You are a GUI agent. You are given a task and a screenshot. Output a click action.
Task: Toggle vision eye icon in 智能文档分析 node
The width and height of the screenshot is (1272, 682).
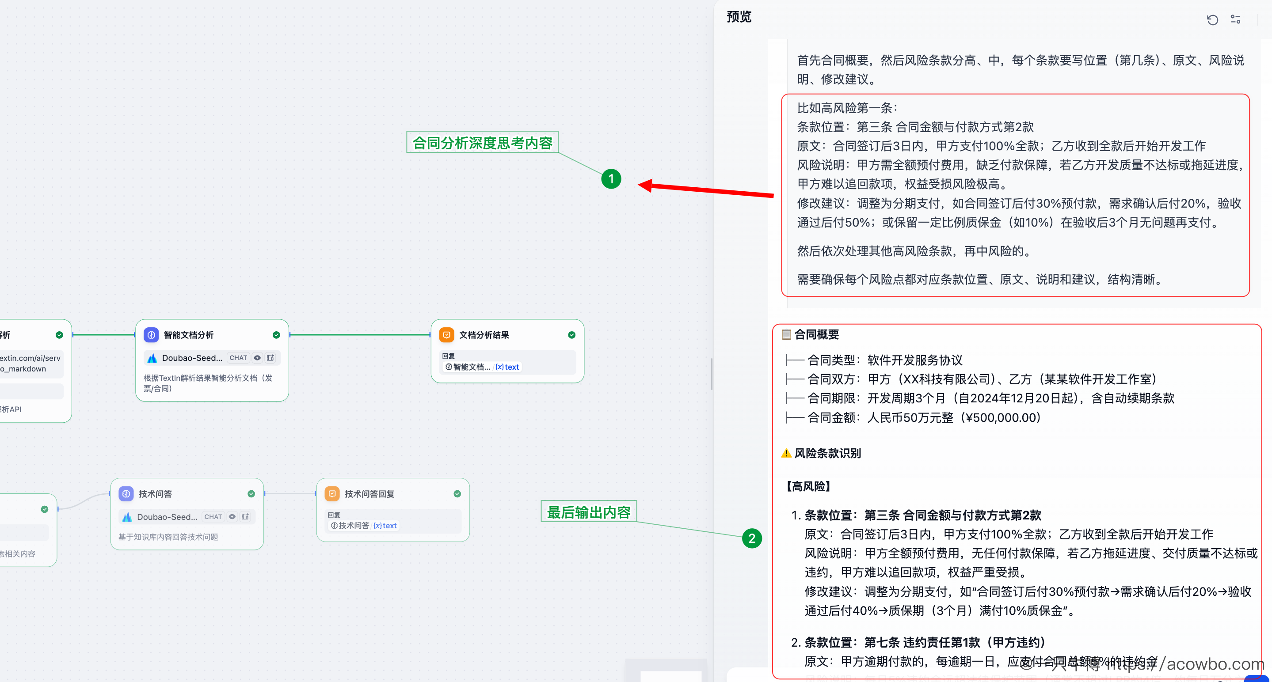257,358
